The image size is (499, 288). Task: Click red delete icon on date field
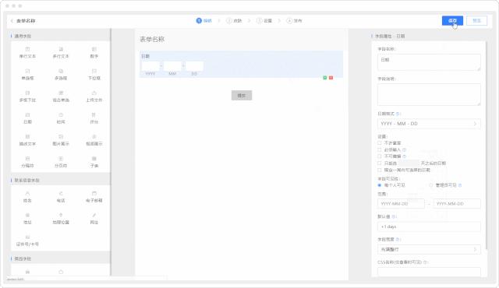[x=331, y=78]
